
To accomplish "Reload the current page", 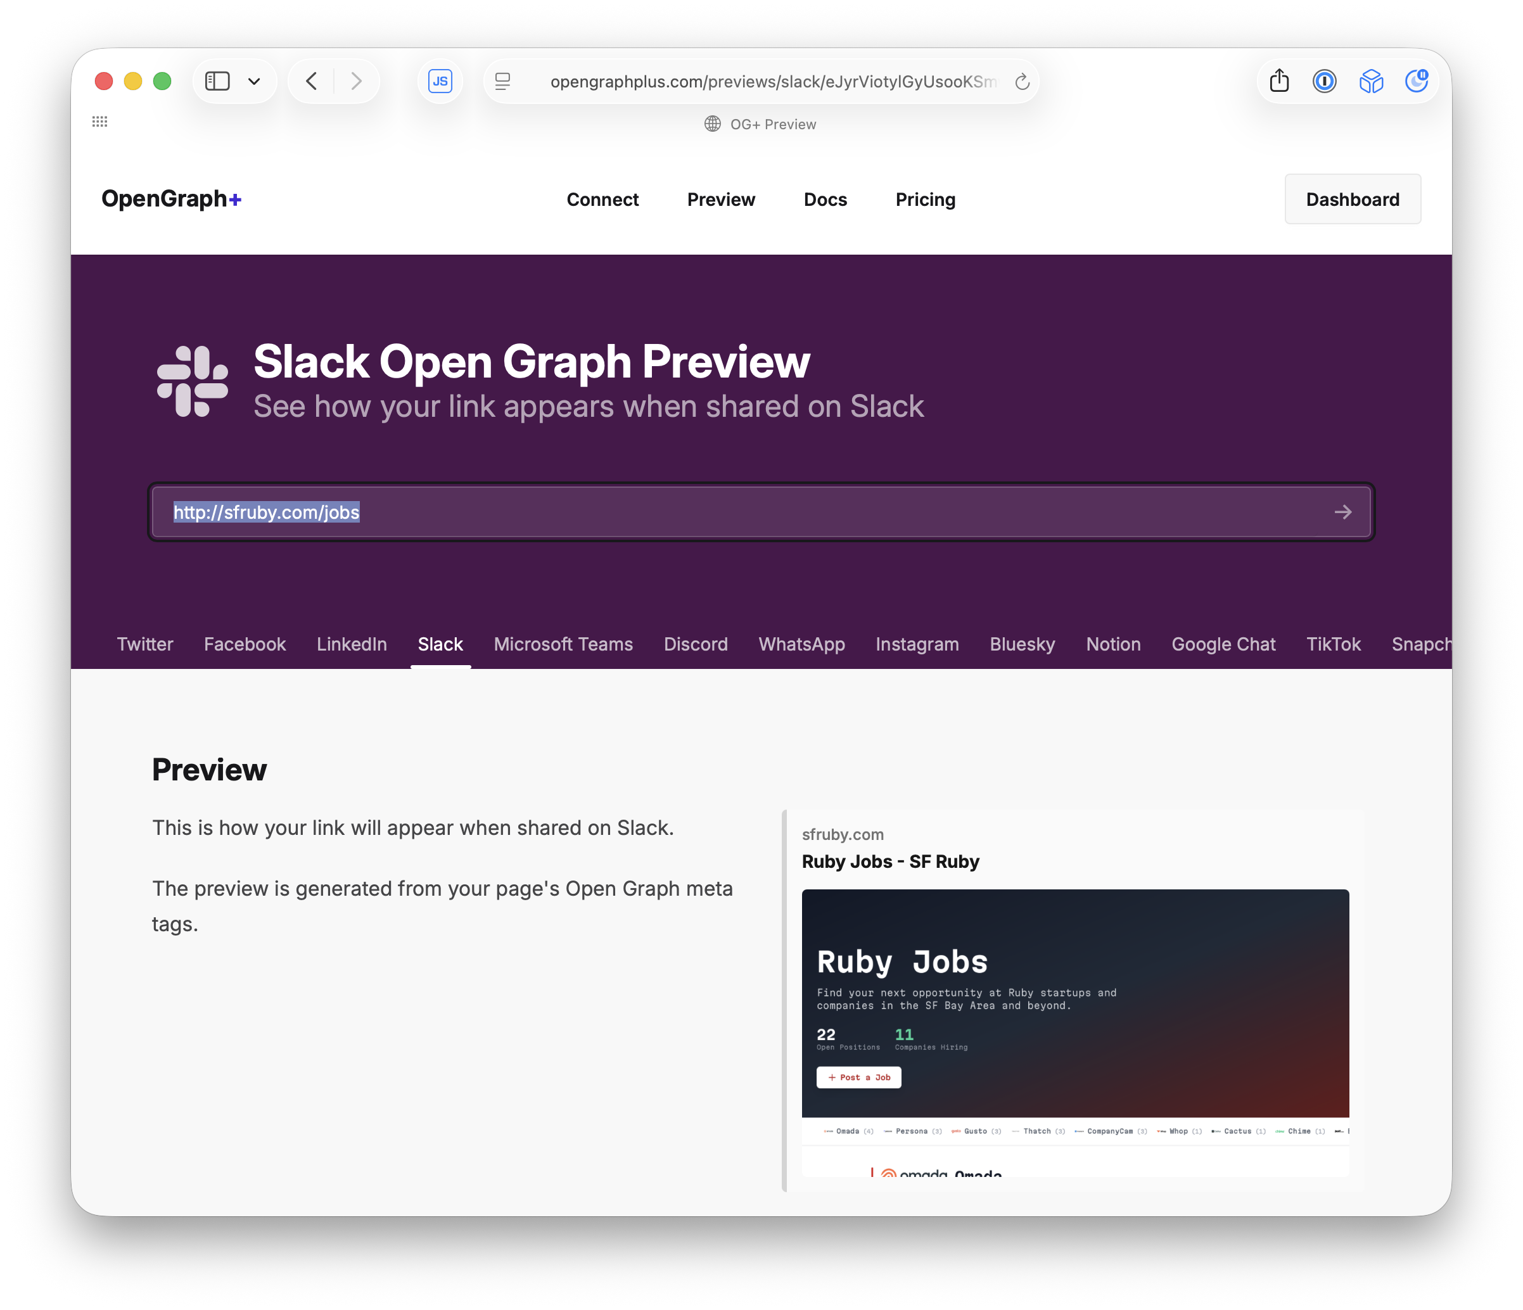I will (1022, 82).
